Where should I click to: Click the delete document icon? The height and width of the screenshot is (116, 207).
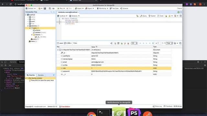click(x=128, y=43)
